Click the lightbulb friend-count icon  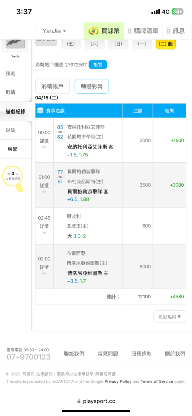tap(13, 180)
